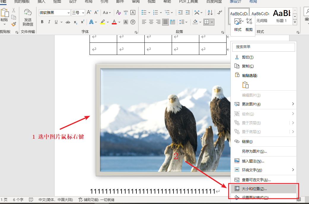
Task: Click Character Border icon
Action: click(133, 13)
